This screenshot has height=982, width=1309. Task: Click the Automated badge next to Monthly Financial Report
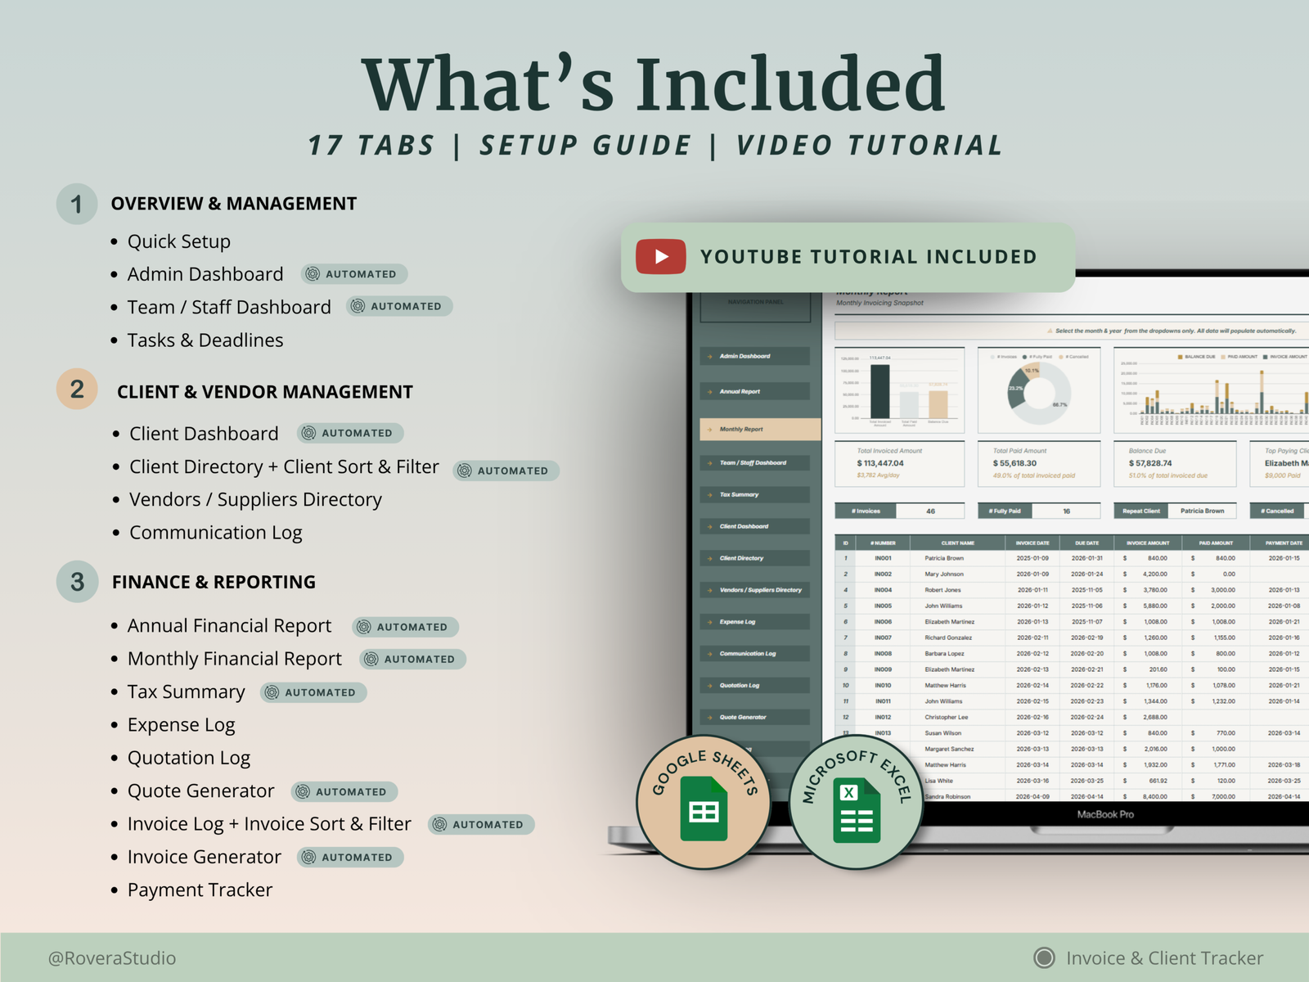point(413,659)
